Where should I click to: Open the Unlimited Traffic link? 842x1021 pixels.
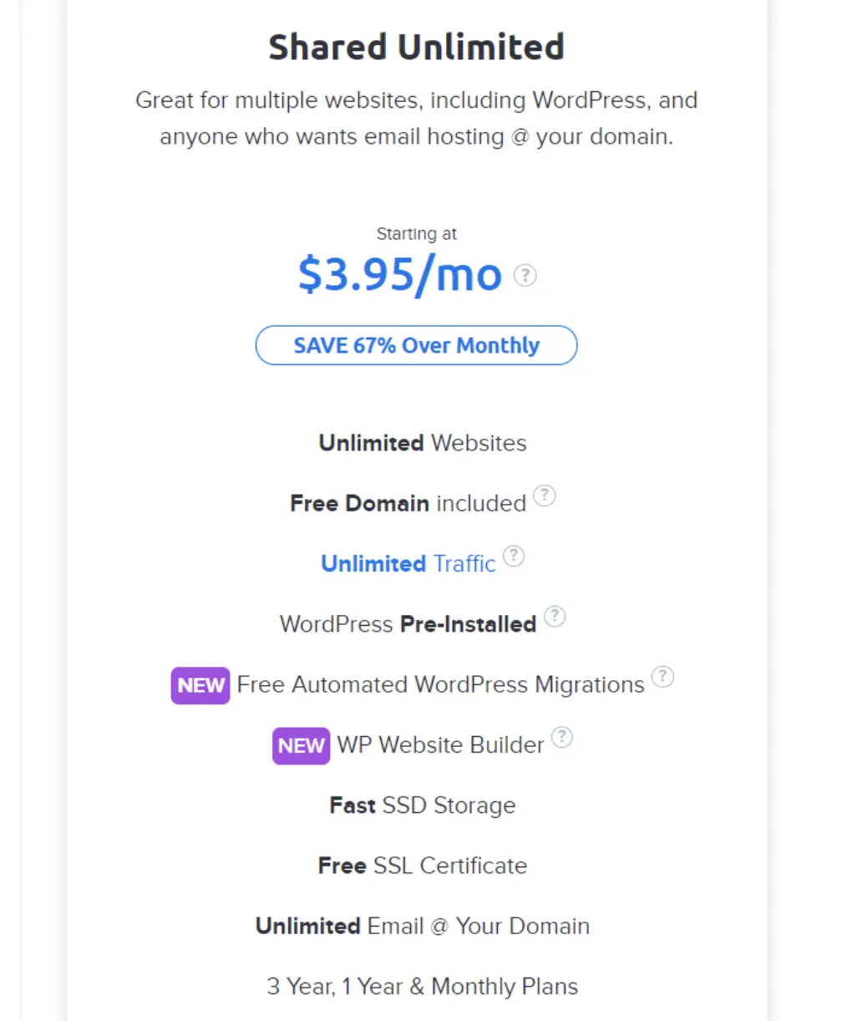click(x=408, y=564)
